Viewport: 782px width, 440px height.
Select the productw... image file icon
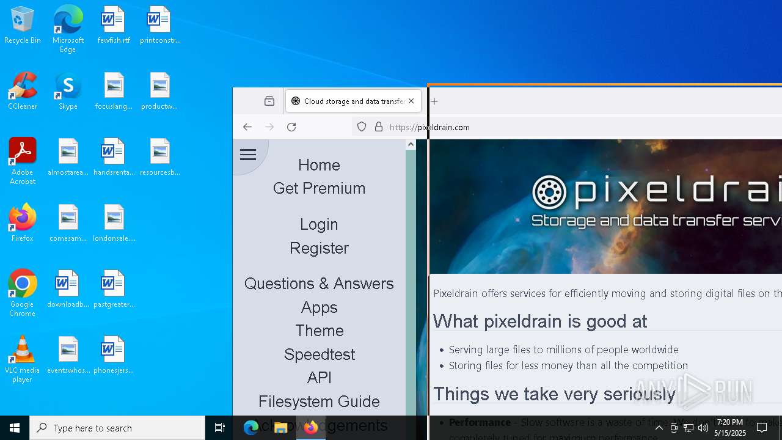[x=159, y=92]
